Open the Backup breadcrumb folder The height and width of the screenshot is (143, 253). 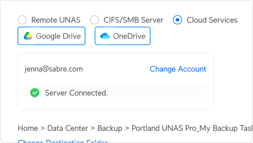tap(110, 129)
